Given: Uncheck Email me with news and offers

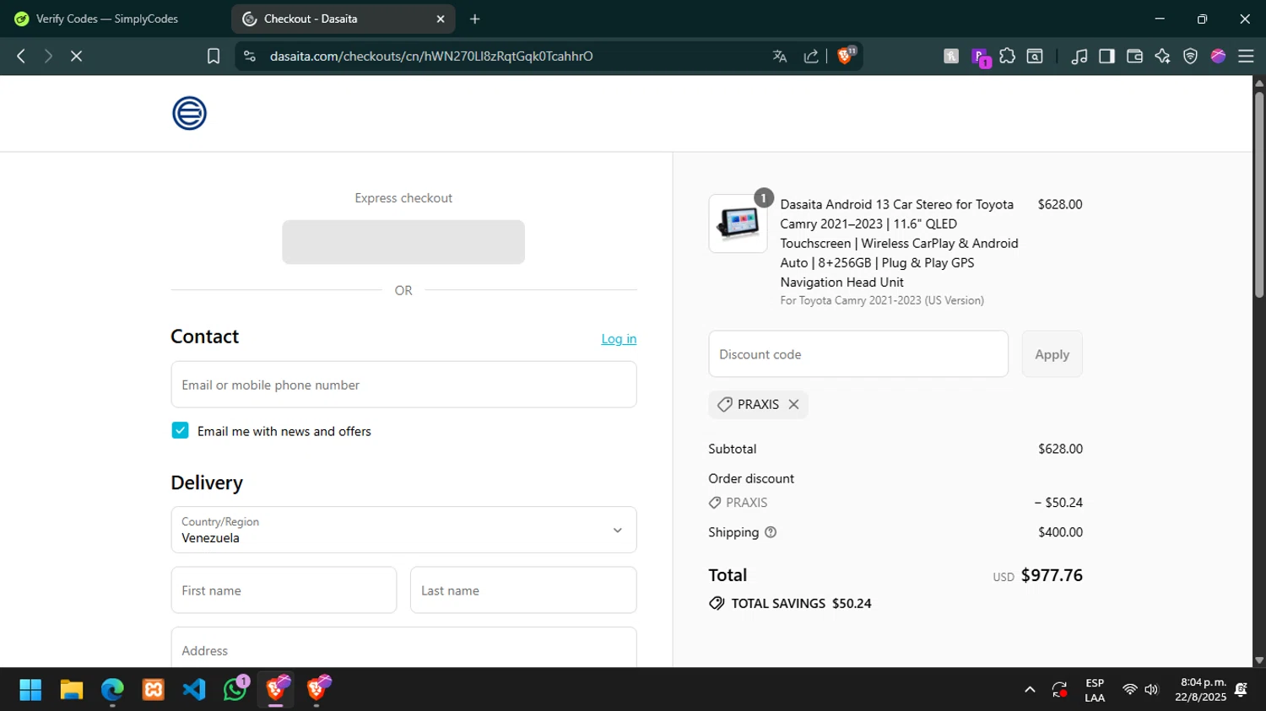Looking at the screenshot, I should [x=180, y=430].
